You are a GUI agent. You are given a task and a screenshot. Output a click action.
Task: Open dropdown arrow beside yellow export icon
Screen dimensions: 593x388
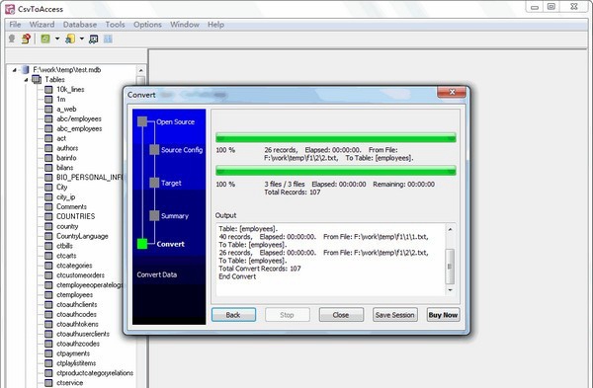point(82,39)
